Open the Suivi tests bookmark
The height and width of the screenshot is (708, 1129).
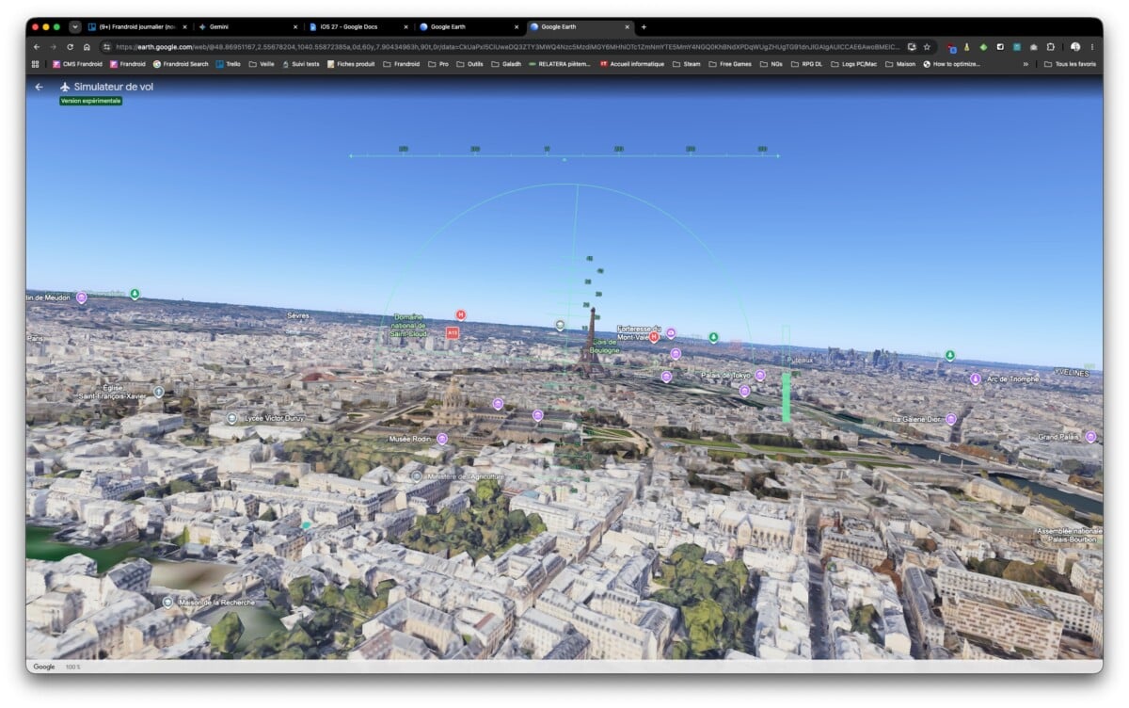(301, 64)
